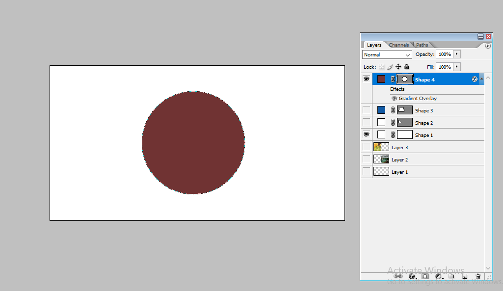503x291 pixels.
Task: Show the Shape 2 layer
Action: [367, 122]
